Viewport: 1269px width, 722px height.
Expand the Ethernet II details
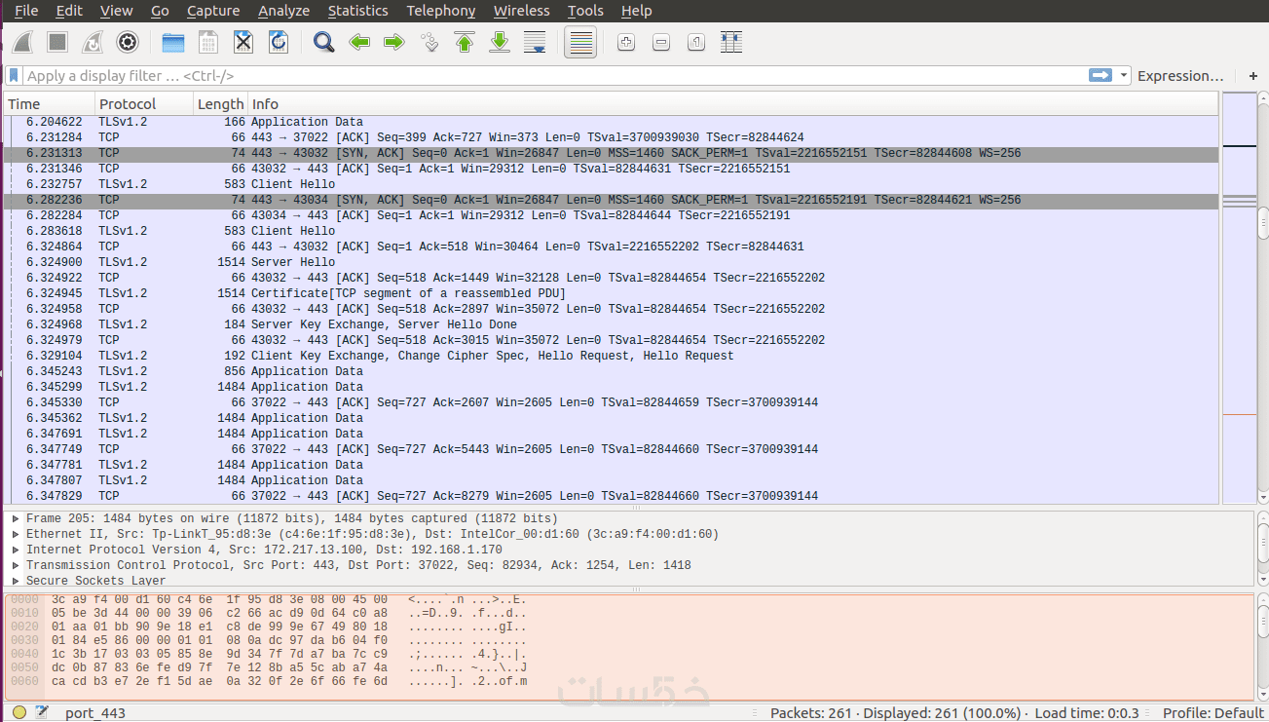coord(16,535)
